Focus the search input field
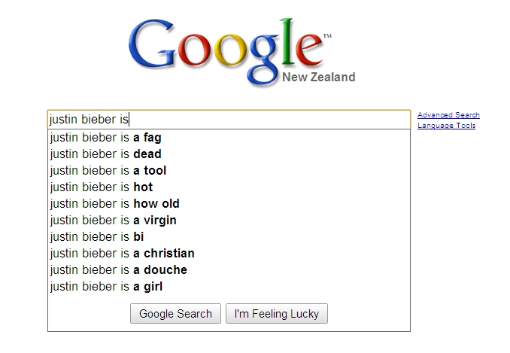 263,119
